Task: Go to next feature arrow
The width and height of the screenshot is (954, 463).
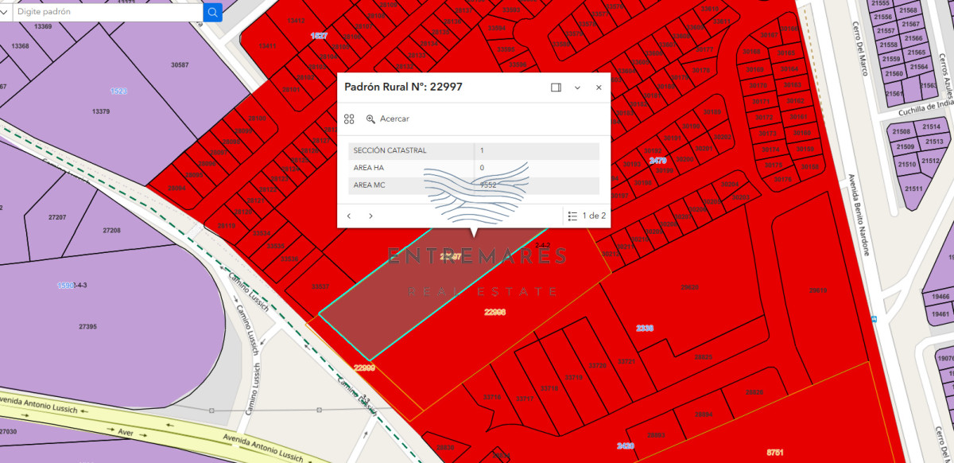Action: (370, 216)
